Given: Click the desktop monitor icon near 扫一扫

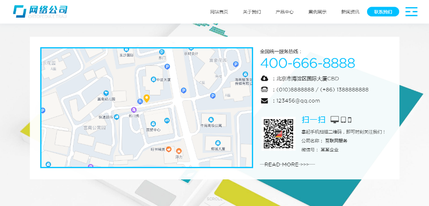Looking at the screenshot, I should (335, 119).
